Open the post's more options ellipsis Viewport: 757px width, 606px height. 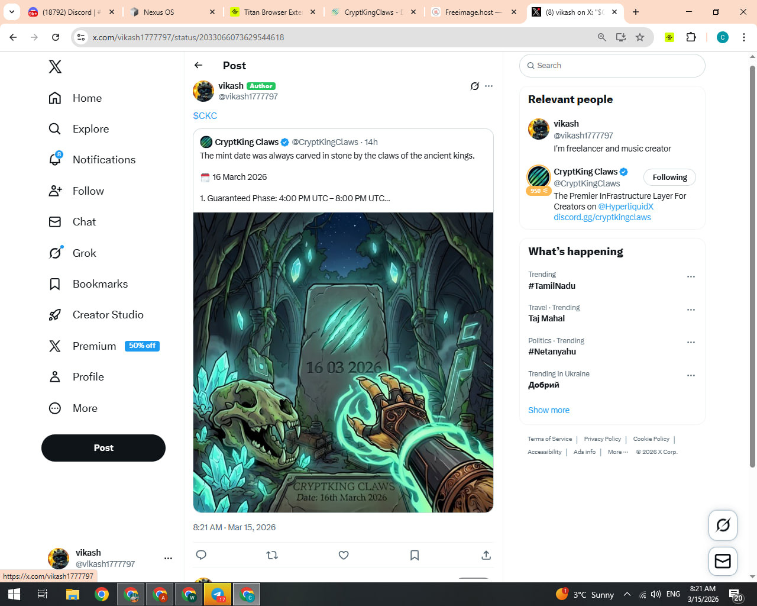point(489,86)
